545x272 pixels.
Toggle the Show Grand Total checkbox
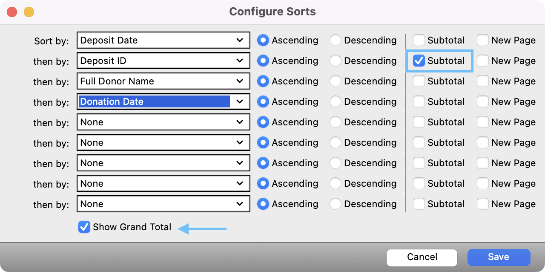(x=84, y=227)
